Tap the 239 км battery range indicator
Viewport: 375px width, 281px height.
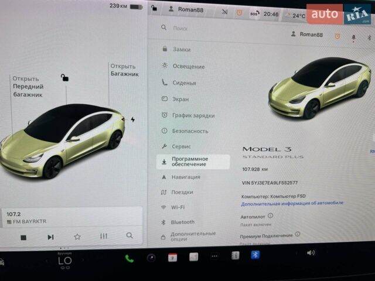pos(126,6)
